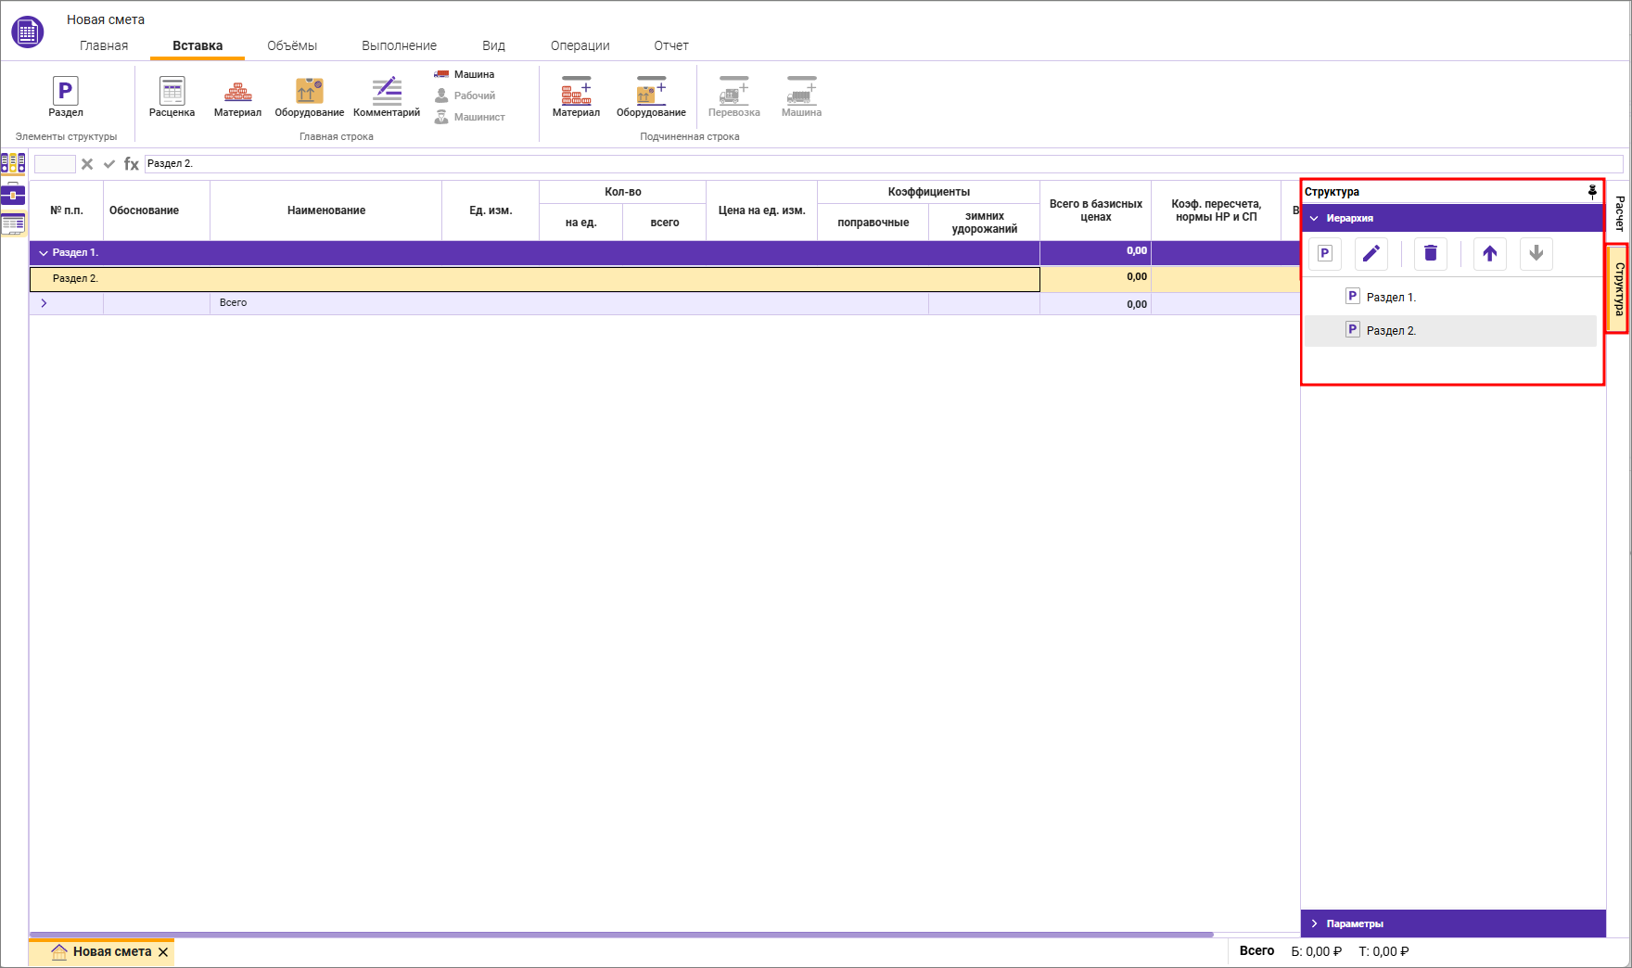The width and height of the screenshot is (1632, 968).
Task: Cancel formula edit with the X
Action: click(x=87, y=164)
